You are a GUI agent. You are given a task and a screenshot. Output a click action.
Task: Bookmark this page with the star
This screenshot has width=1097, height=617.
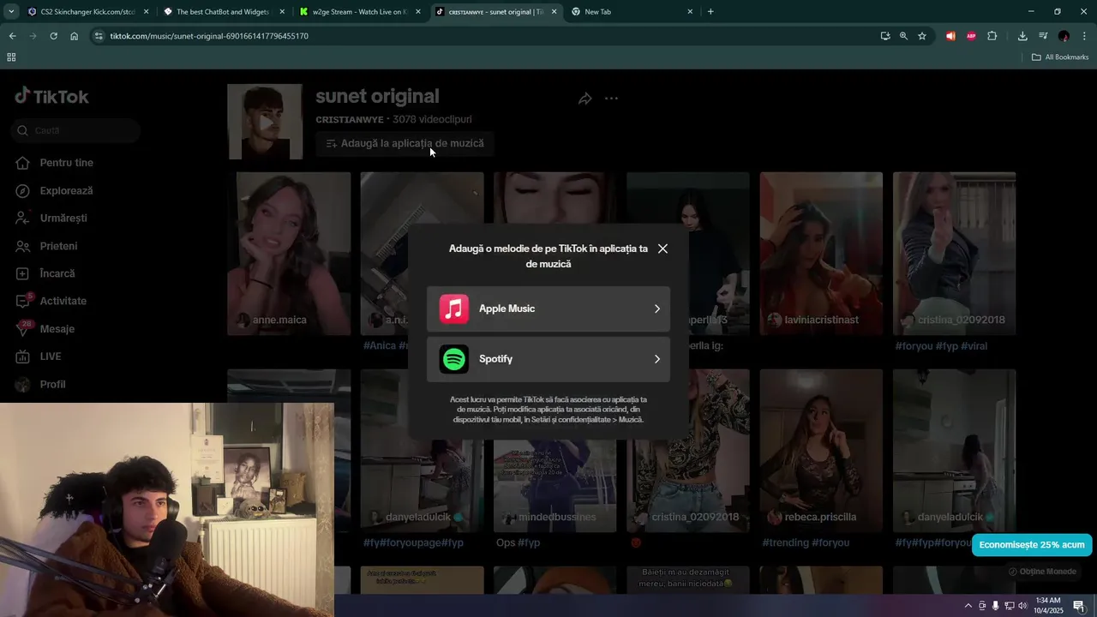(x=922, y=36)
